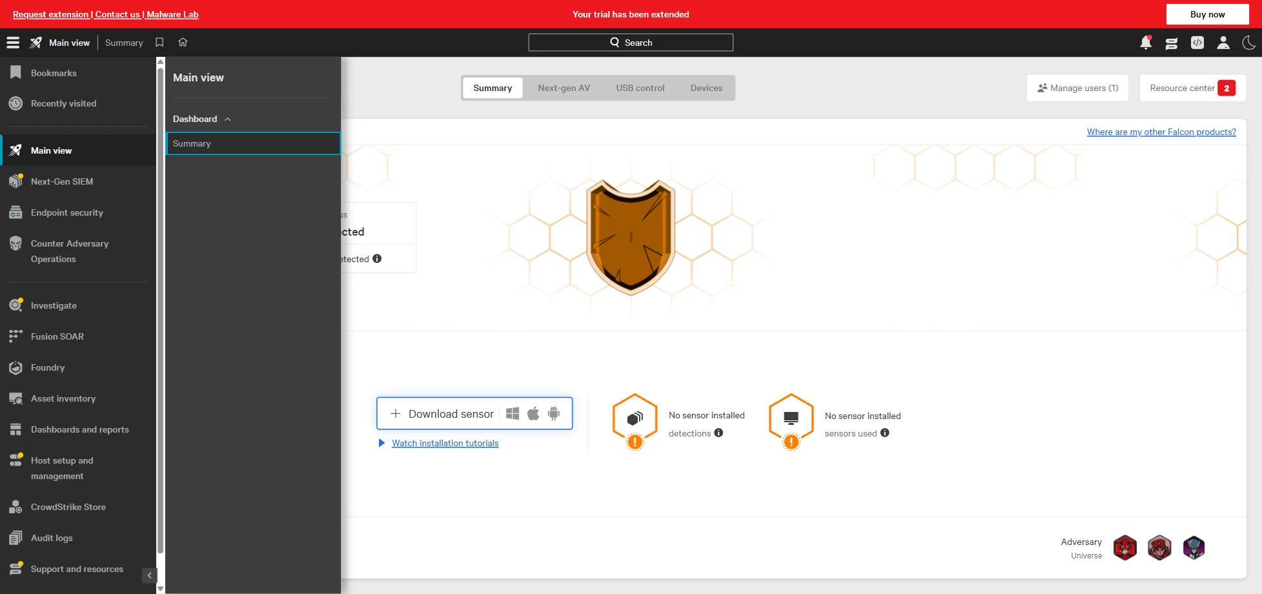Click the code brackets icon in the top bar

tap(1197, 43)
